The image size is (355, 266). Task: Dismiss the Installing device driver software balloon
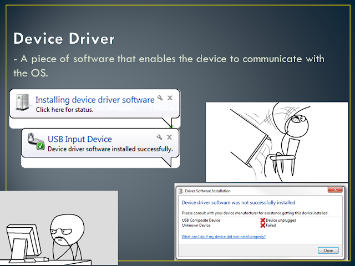(x=170, y=98)
